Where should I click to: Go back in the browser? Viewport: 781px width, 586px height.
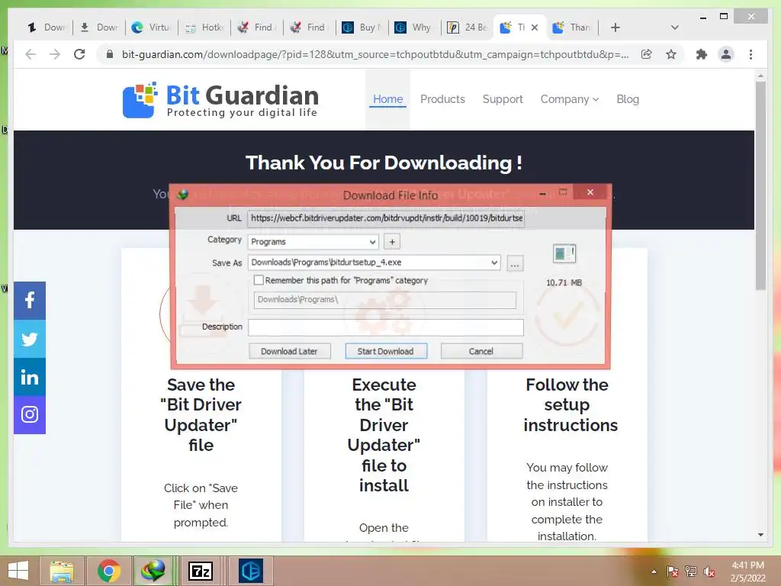31,54
